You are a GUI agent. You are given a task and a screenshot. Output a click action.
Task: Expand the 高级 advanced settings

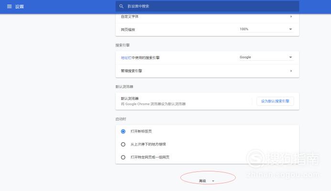coord(207,181)
